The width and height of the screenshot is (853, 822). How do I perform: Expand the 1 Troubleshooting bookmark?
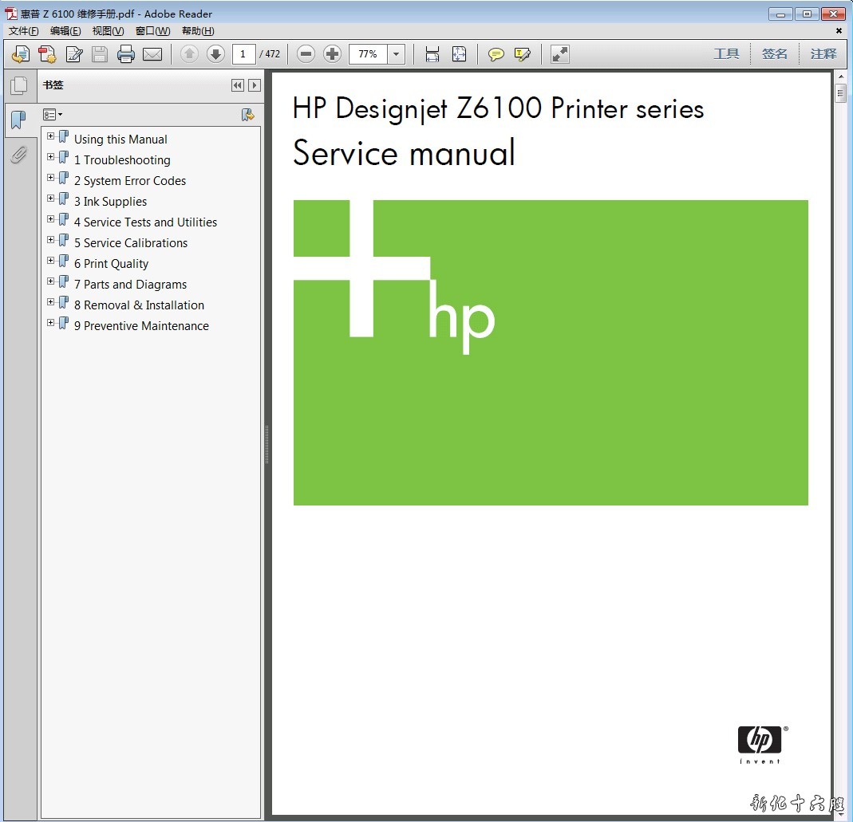point(51,157)
